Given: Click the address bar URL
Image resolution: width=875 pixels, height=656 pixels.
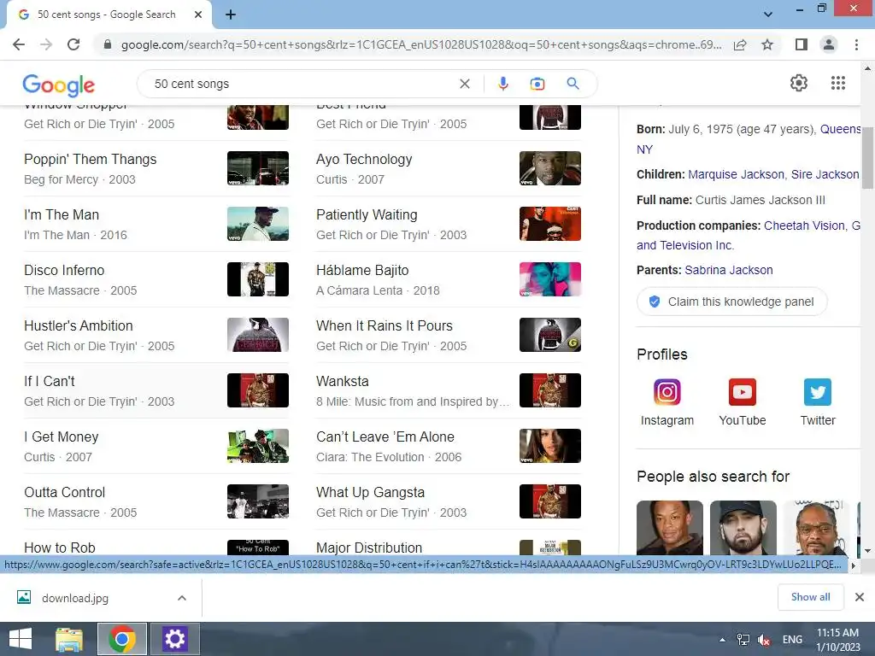Looking at the screenshot, I should [x=421, y=44].
